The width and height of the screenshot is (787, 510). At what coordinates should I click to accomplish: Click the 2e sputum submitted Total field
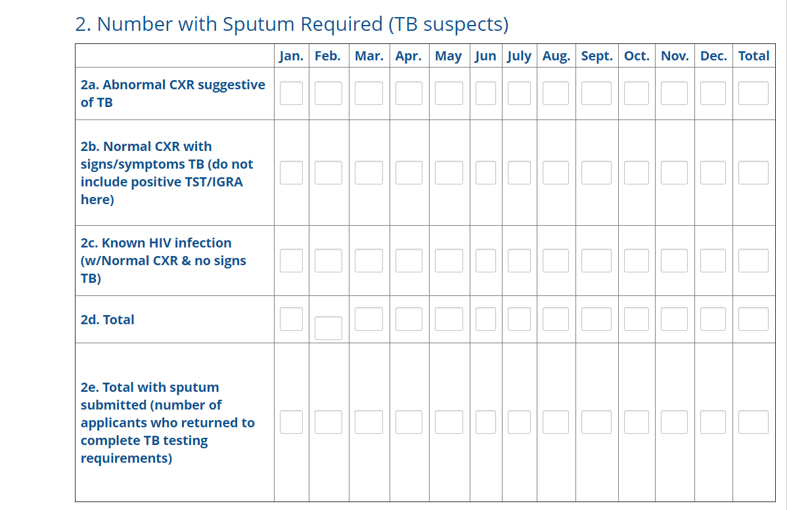pos(753,422)
